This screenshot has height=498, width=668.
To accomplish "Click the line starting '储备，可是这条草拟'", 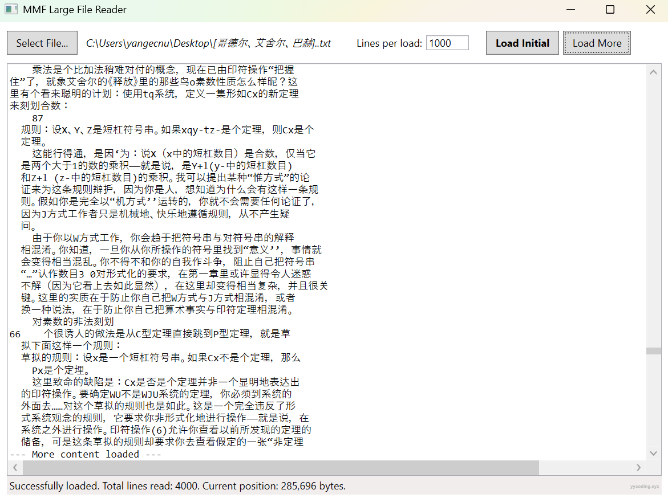I will click(x=163, y=442).
